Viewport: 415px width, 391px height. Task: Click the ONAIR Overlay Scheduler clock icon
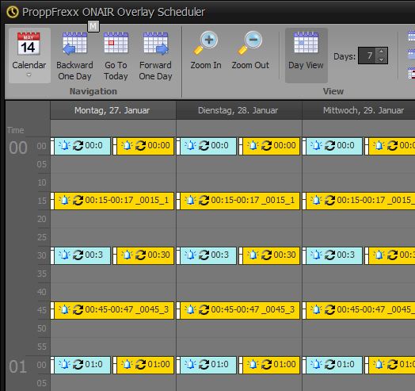tap(13, 12)
